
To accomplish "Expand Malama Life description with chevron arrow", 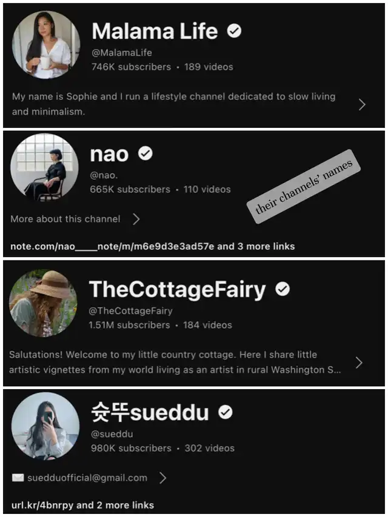I will tap(362, 104).
